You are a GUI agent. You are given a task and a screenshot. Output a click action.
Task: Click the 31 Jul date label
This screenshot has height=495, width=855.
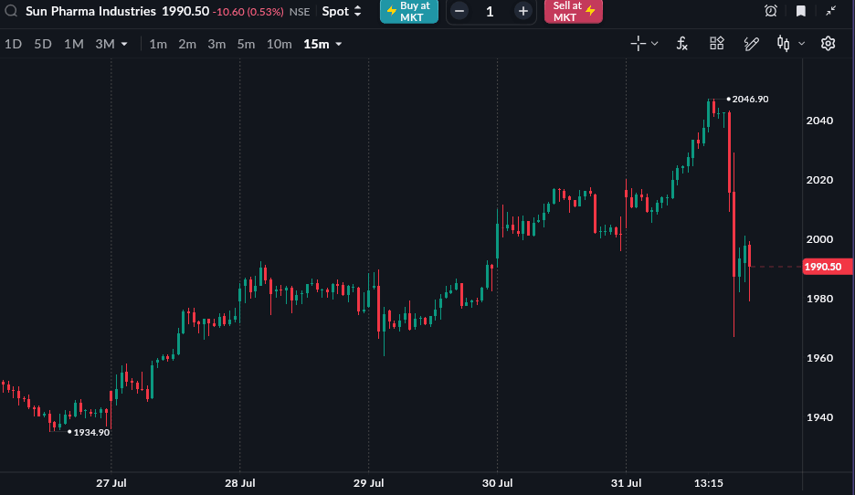626,483
